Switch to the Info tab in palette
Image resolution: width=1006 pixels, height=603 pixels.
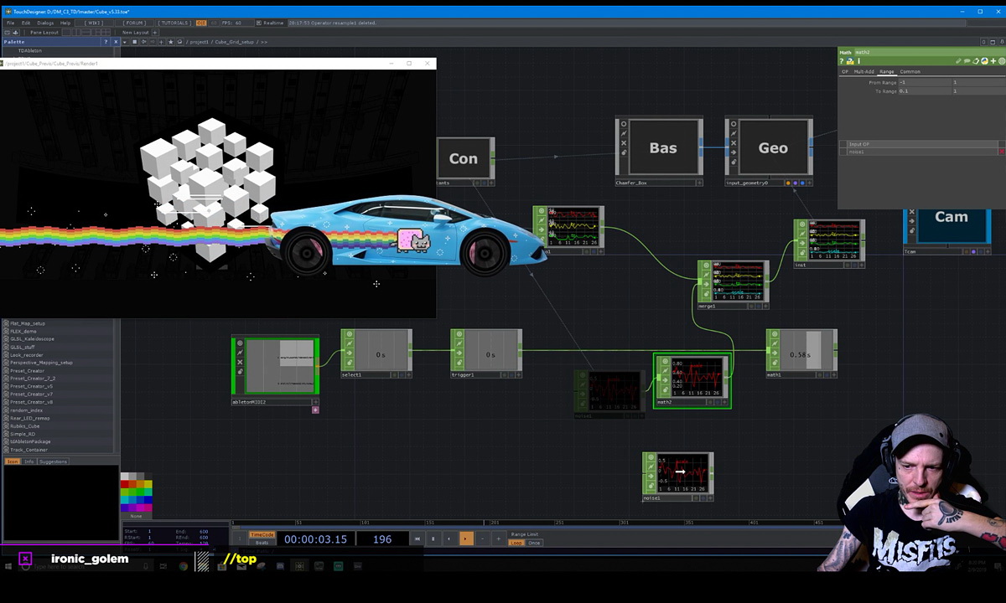coord(29,461)
